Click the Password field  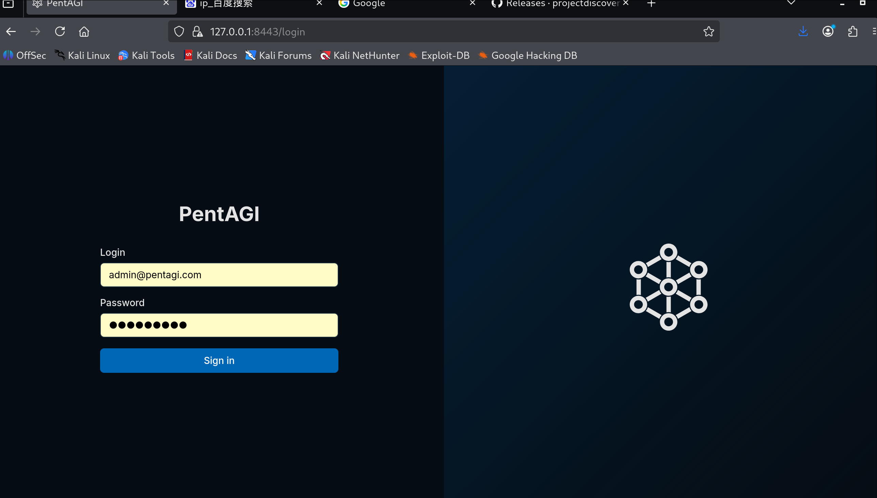coord(219,325)
